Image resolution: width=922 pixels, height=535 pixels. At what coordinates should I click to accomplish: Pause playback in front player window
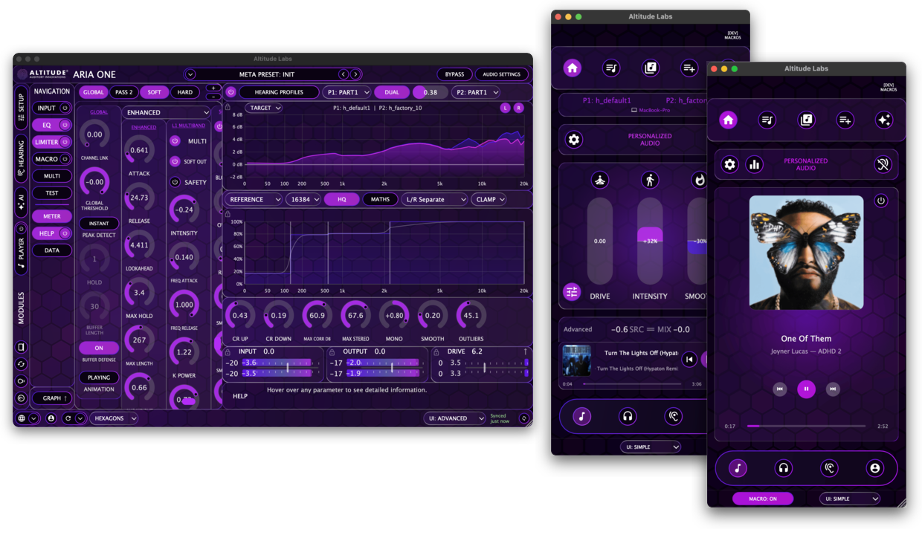[806, 389]
